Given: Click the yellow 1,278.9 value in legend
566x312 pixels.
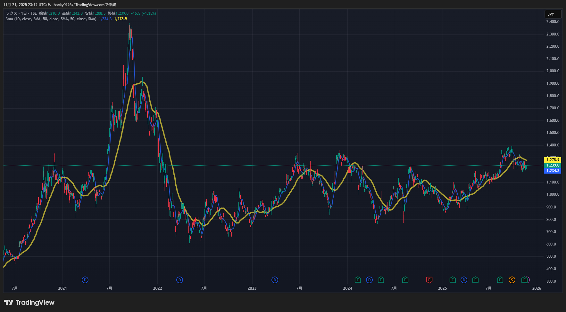Looking at the screenshot, I should coord(121,19).
